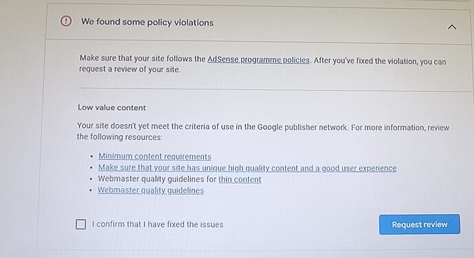Tick the confirm fixed issues checkbox
Viewport: 474px width, 258px height.
point(80,224)
